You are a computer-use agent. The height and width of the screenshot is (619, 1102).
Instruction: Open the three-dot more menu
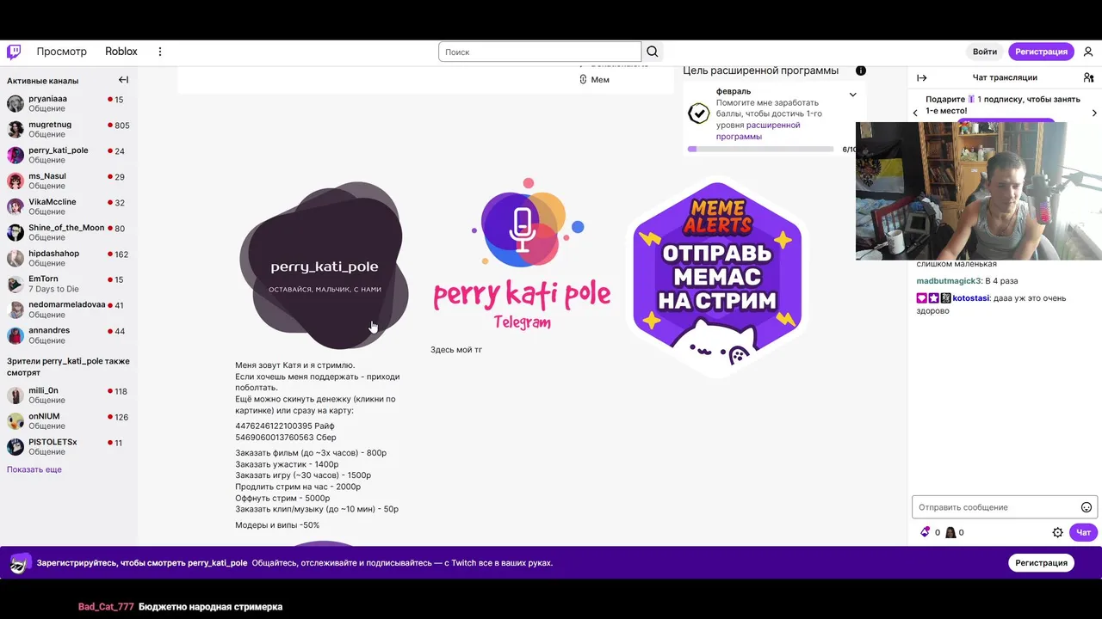(159, 52)
